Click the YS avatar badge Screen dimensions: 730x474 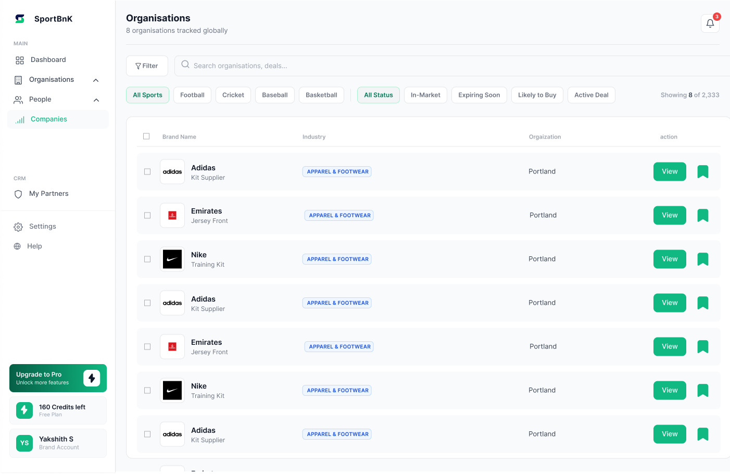[24, 443]
